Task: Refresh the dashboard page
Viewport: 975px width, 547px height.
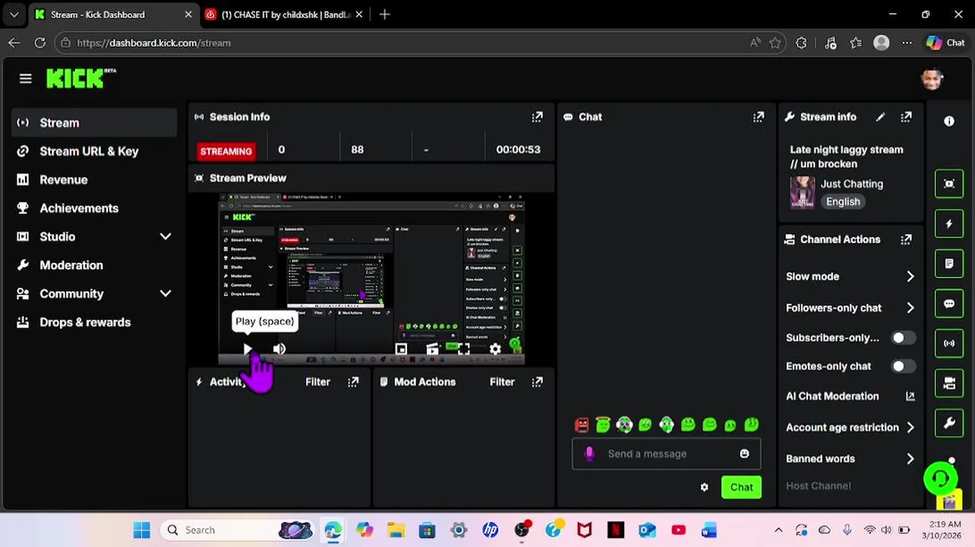Action: pos(39,43)
